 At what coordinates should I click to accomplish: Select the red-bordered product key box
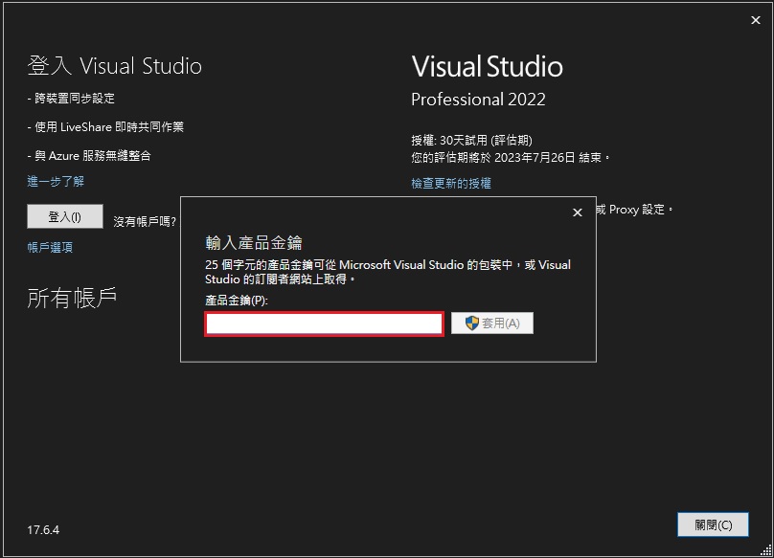click(324, 324)
